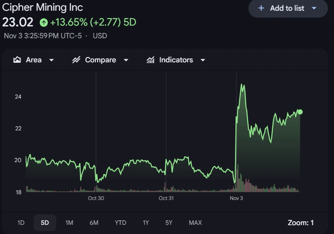Click the green upward price arrow icon
The width and height of the screenshot is (334, 234).
click(43, 23)
